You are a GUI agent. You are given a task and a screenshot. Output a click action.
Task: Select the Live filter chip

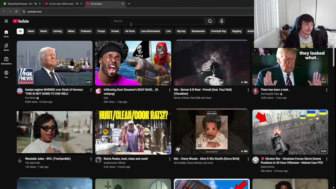(168, 31)
